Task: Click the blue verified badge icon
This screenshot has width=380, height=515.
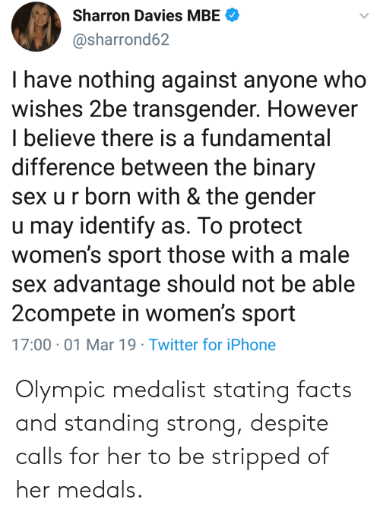Action: point(232,15)
